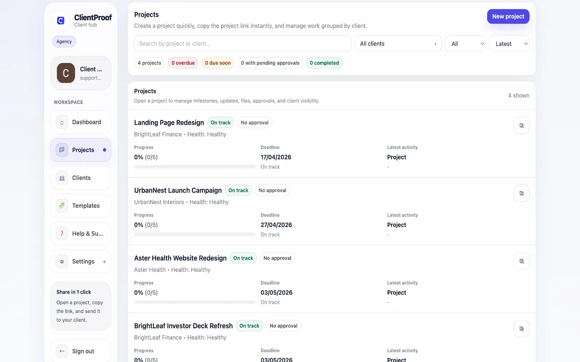Open the Client support account card
Image resolution: width=580 pixels, height=362 pixels.
click(81, 73)
